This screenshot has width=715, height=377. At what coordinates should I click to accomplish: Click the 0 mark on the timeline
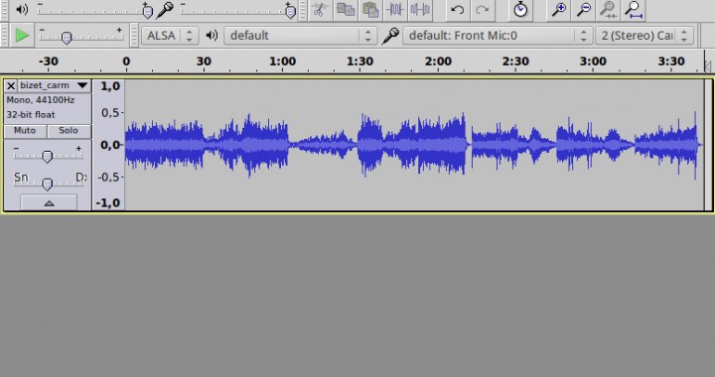click(x=126, y=61)
